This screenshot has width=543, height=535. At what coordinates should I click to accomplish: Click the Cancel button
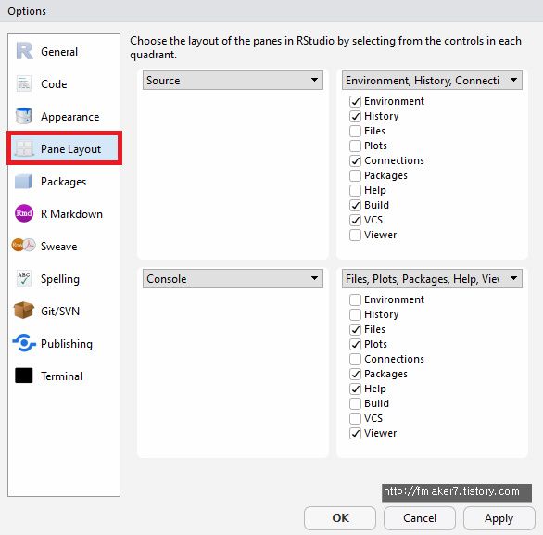pyautogui.click(x=420, y=518)
